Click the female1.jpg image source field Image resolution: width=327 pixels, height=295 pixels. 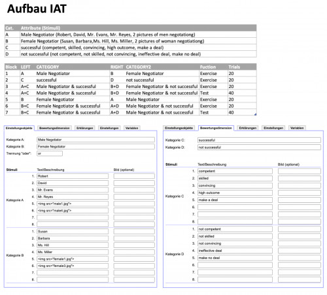pyautogui.click(x=73, y=259)
